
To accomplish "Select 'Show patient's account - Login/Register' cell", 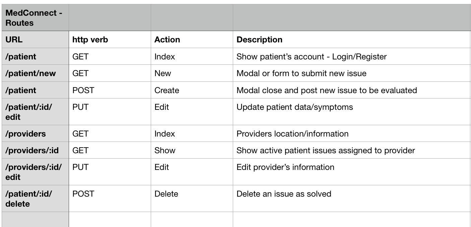I will click(312, 57).
